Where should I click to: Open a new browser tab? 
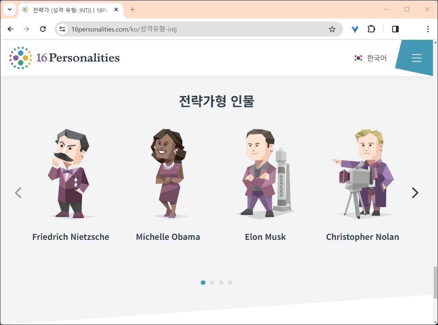pos(132,9)
